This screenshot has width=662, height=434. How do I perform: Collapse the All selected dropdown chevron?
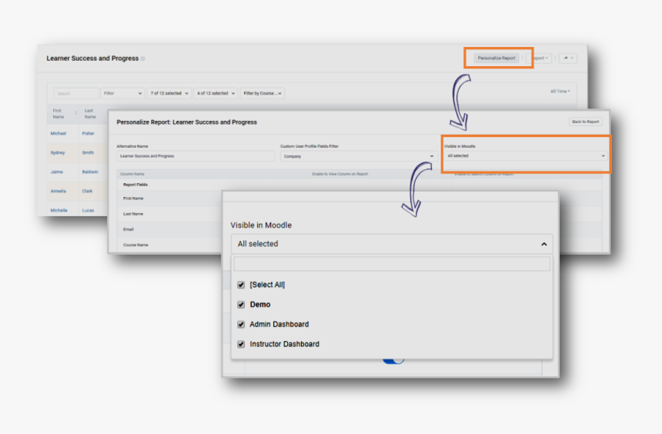coord(543,244)
